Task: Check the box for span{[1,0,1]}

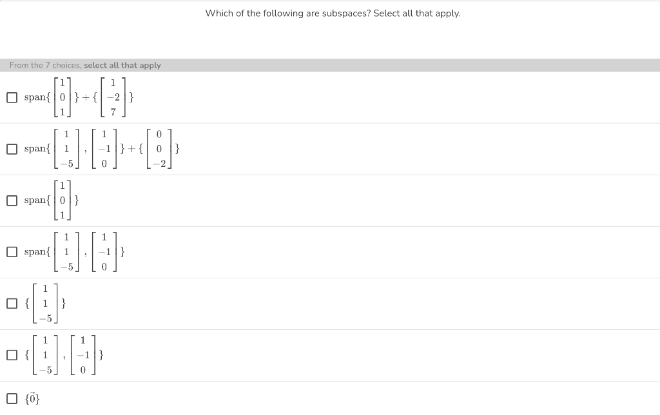Action: tap(12, 200)
